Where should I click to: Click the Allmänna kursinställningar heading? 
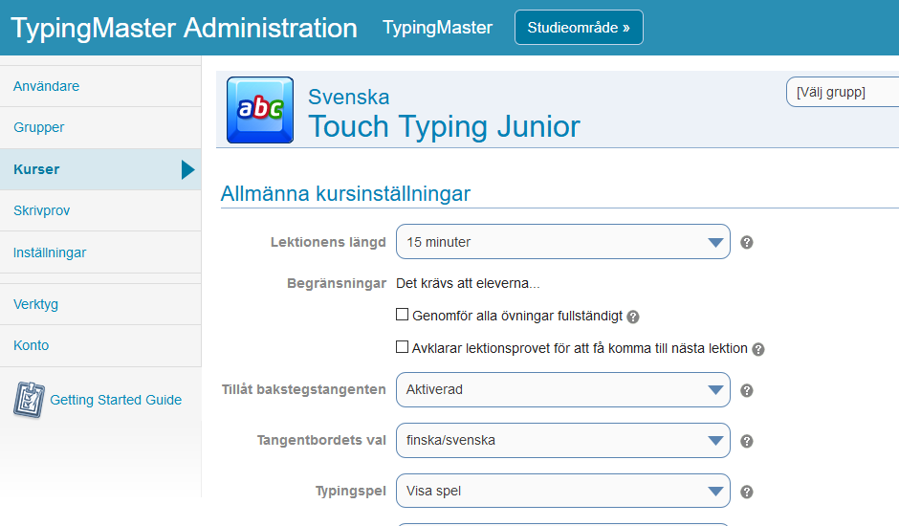point(345,193)
